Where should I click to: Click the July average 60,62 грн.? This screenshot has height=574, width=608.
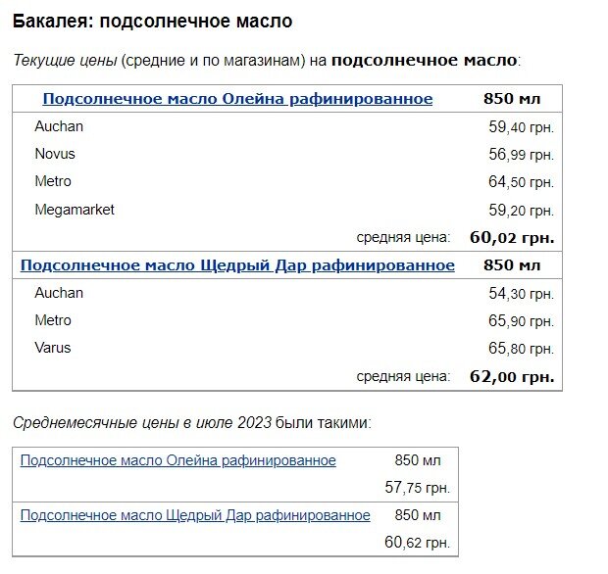(x=417, y=543)
